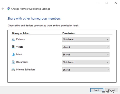The image size is (120, 94).
Task: Close the Homegroup sharing window
Action: (x=115, y=3)
